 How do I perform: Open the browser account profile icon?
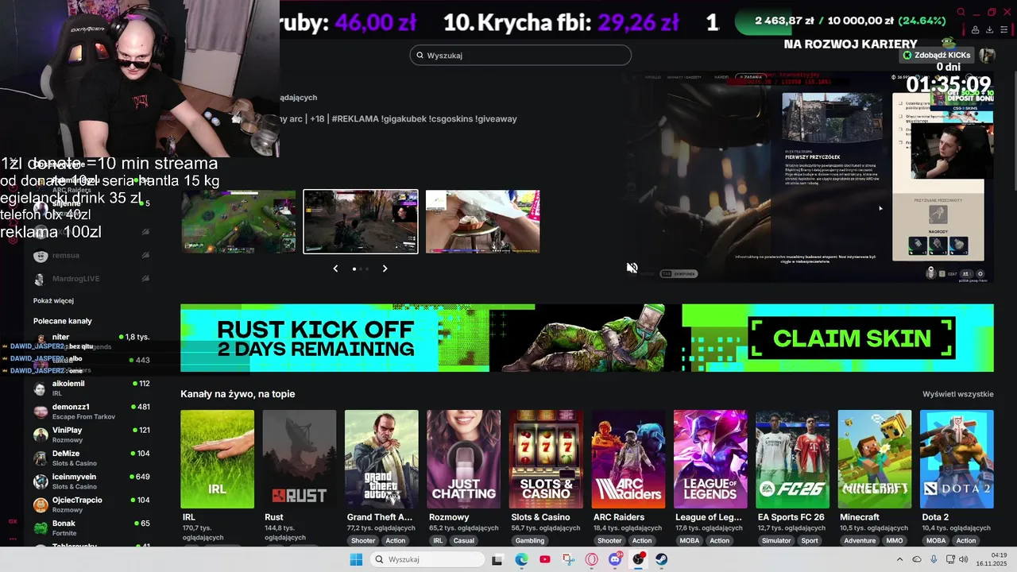[975, 29]
